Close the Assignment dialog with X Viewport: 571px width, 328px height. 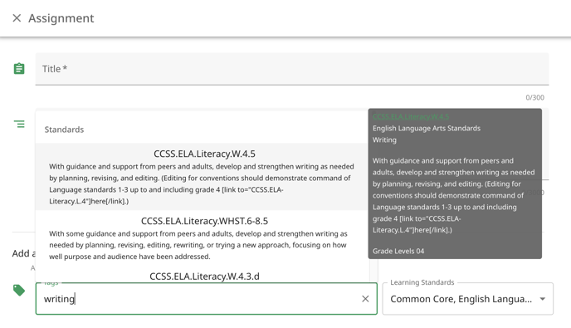coord(17,18)
